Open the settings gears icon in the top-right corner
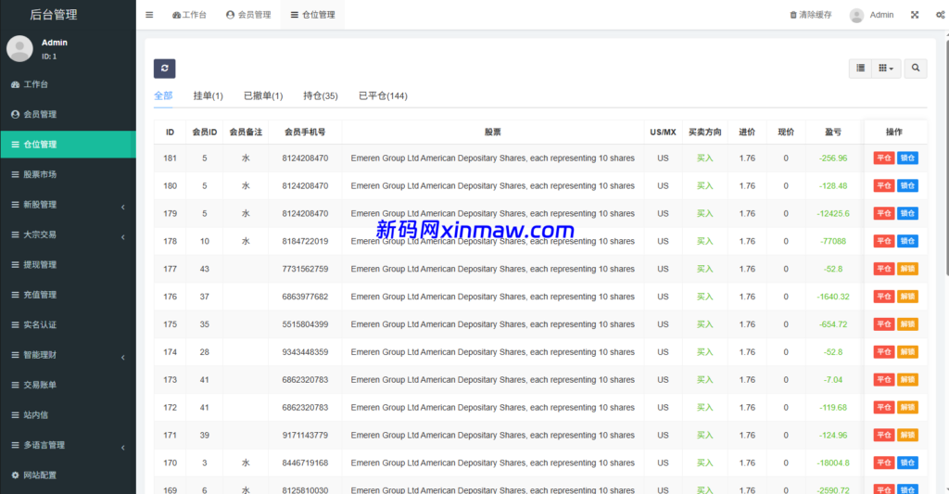The height and width of the screenshot is (494, 949). [x=941, y=15]
